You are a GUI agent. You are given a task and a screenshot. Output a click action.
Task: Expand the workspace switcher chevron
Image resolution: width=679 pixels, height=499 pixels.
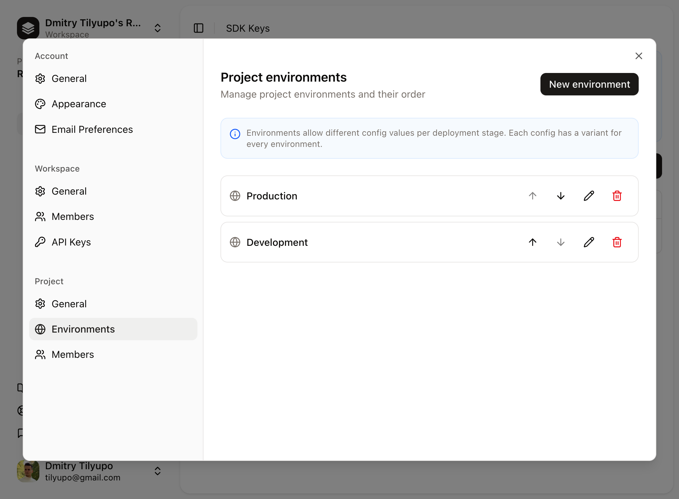pyautogui.click(x=157, y=28)
